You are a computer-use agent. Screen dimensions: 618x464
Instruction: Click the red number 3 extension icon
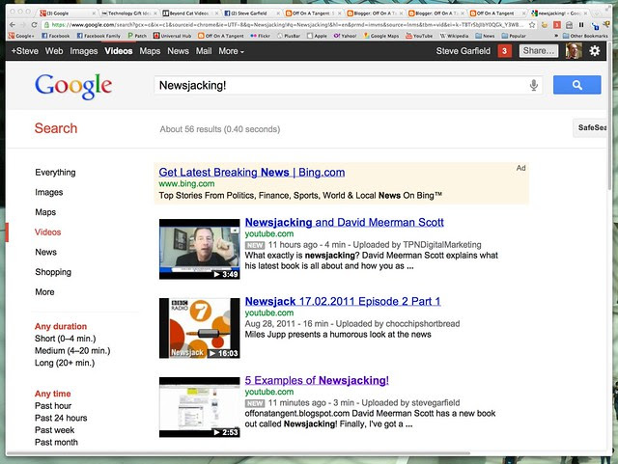[557, 25]
